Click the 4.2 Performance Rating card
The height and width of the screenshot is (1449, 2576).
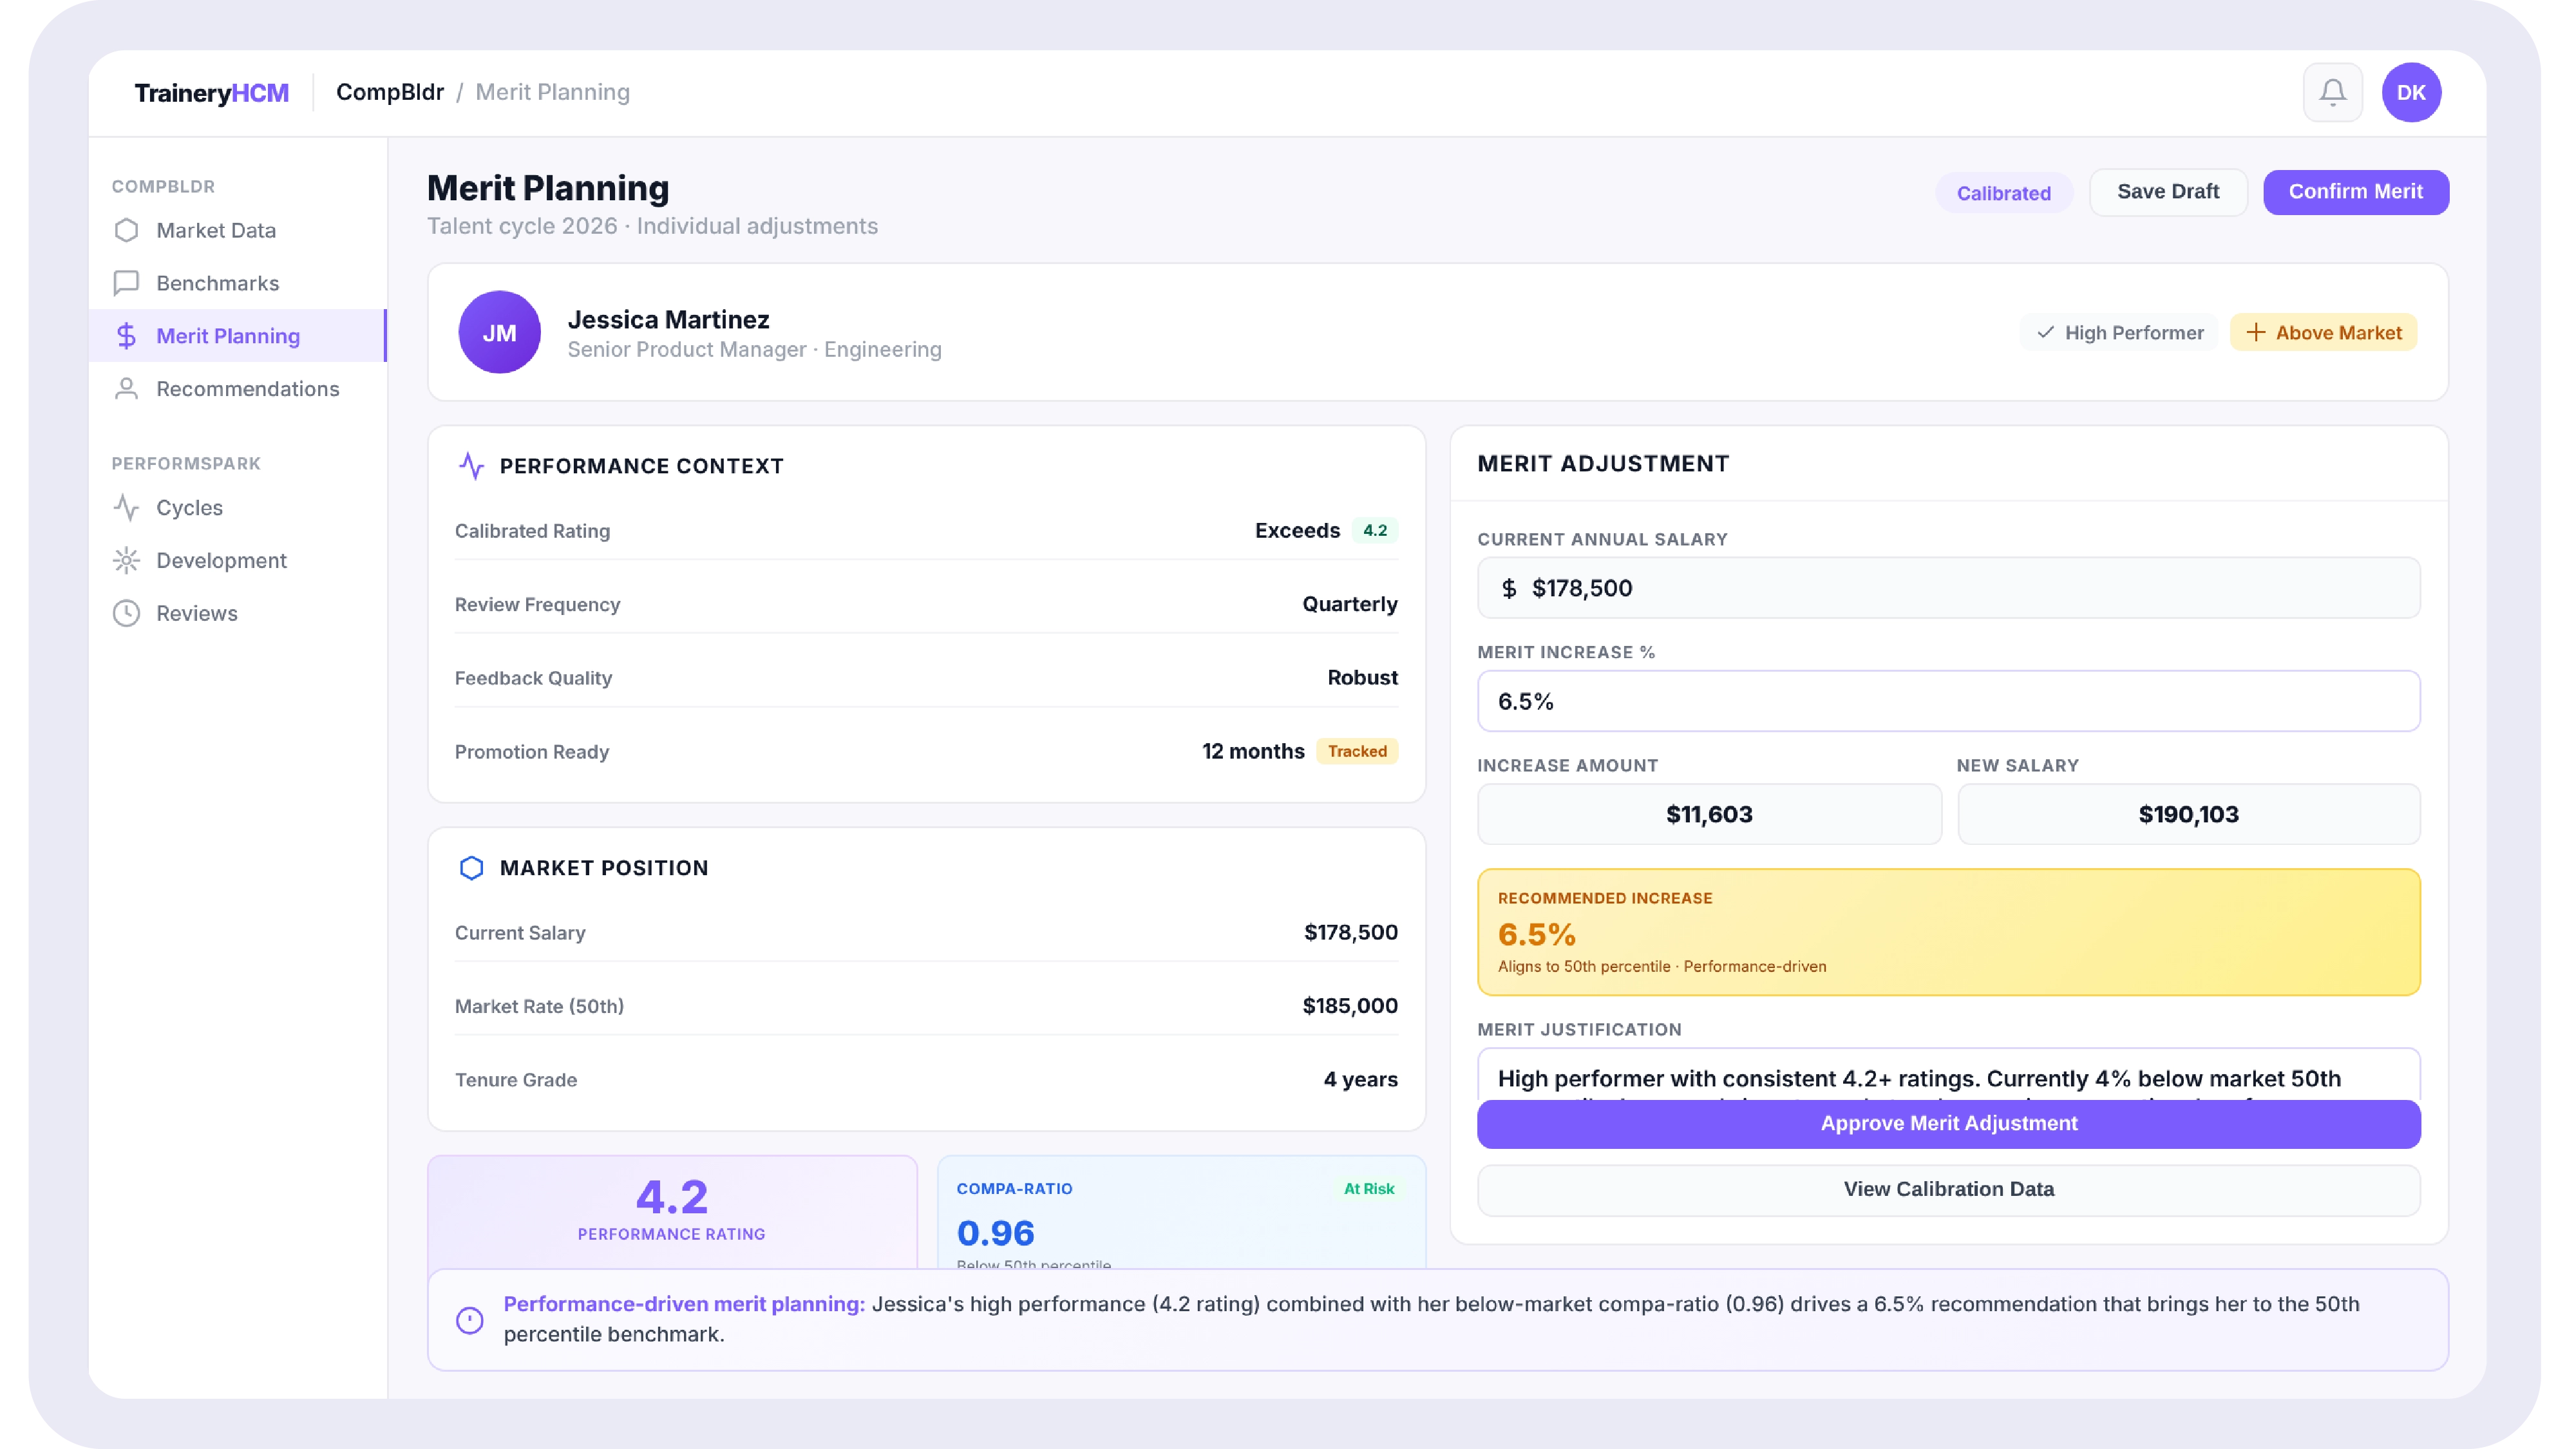pyautogui.click(x=672, y=1212)
